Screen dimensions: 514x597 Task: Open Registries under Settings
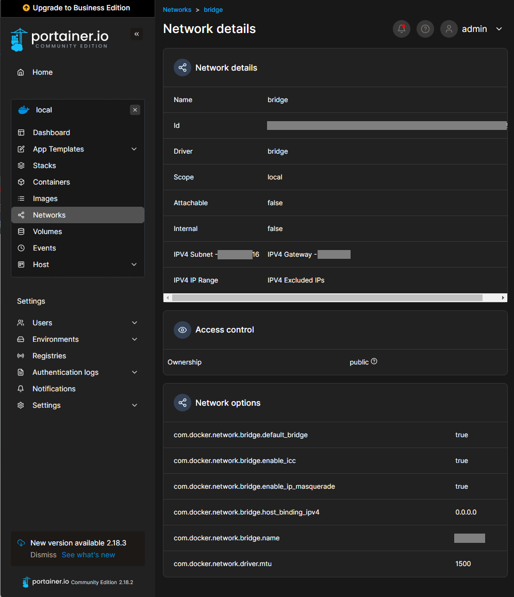[78, 356]
